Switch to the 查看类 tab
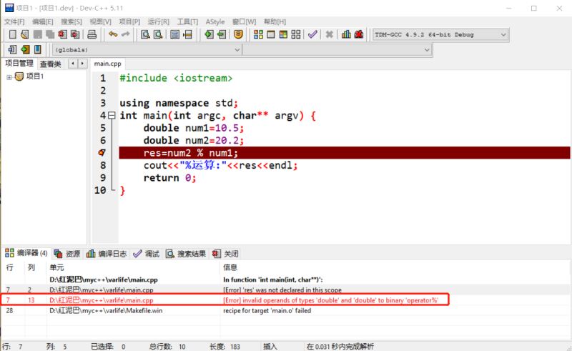Screen dimensions: 572x351 [51, 64]
